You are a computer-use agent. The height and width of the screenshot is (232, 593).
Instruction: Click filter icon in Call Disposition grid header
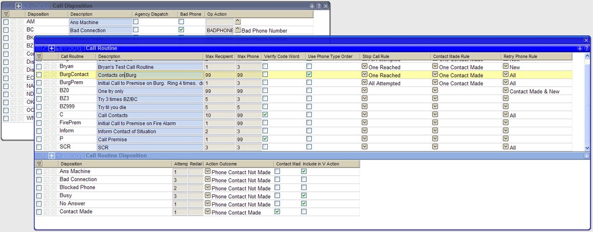6,14
